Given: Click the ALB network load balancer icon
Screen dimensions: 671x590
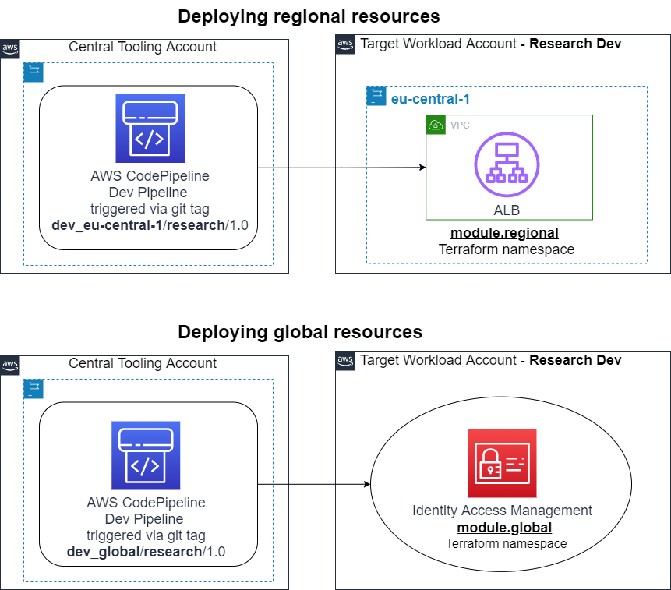Looking at the screenshot, I should (x=508, y=164).
